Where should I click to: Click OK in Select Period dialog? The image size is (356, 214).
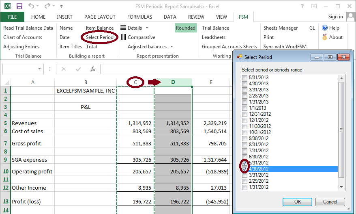click(x=298, y=202)
